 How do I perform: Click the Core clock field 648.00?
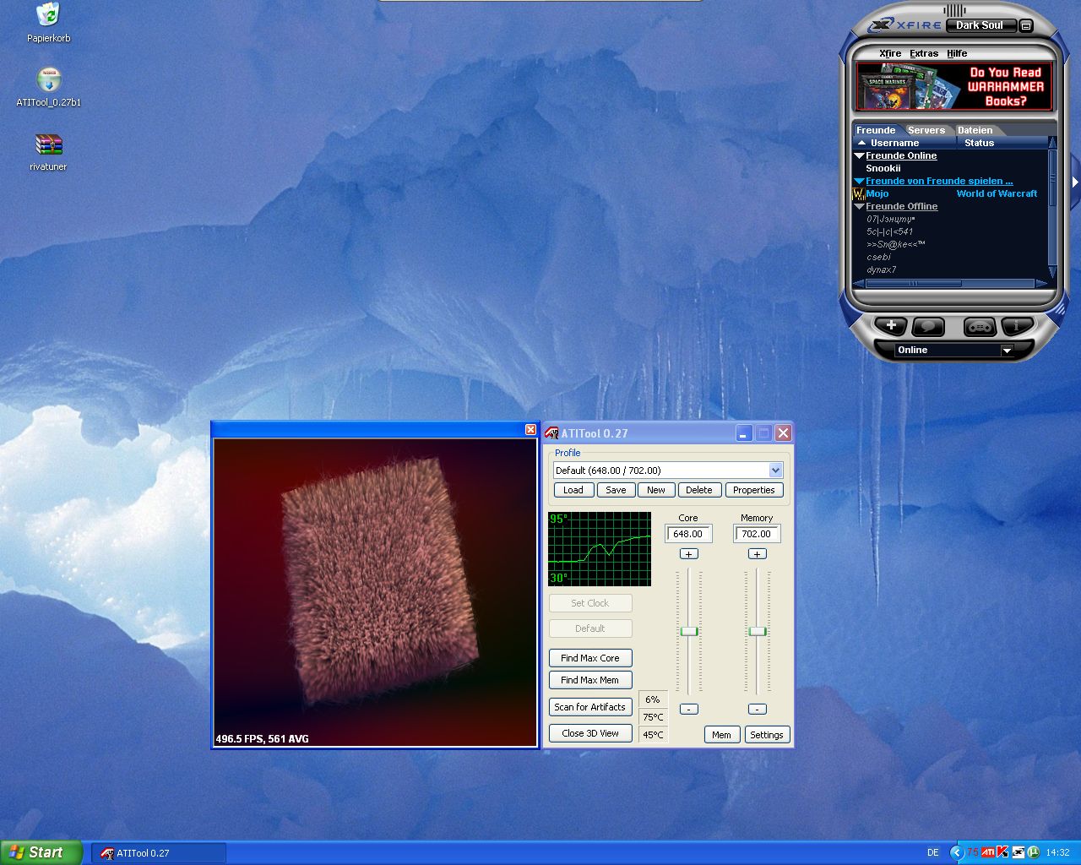pyautogui.click(x=688, y=534)
